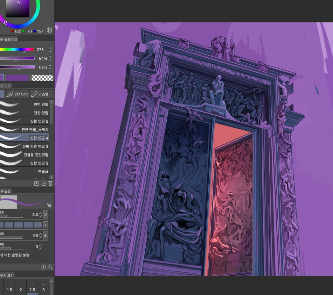Click the brush size 8.0 stepper
The width and height of the screenshot is (333, 295).
40,215
